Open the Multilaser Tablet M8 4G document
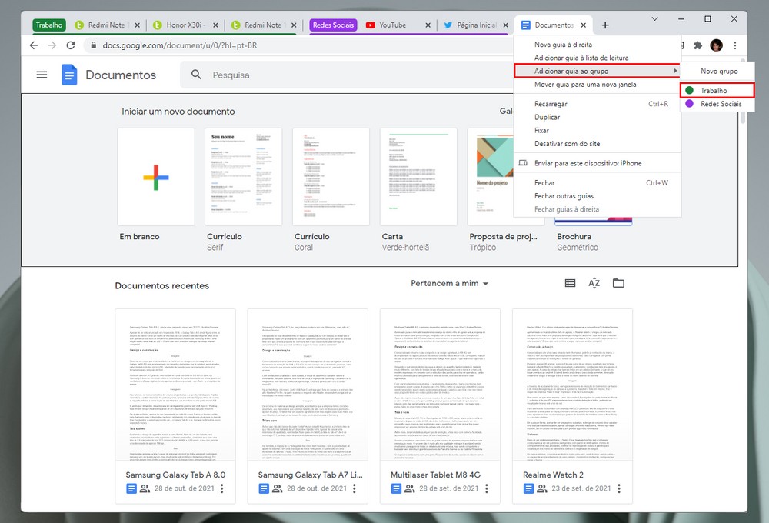769x523 pixels. click(440, 406)
